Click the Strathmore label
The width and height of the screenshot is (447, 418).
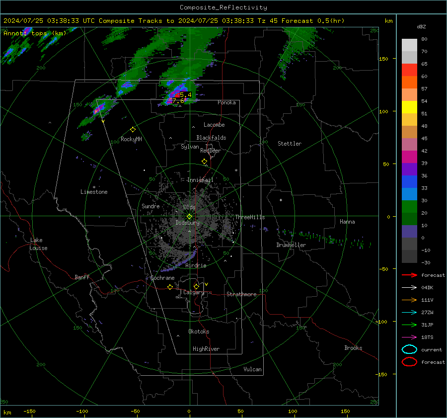[x=241, y=294]
